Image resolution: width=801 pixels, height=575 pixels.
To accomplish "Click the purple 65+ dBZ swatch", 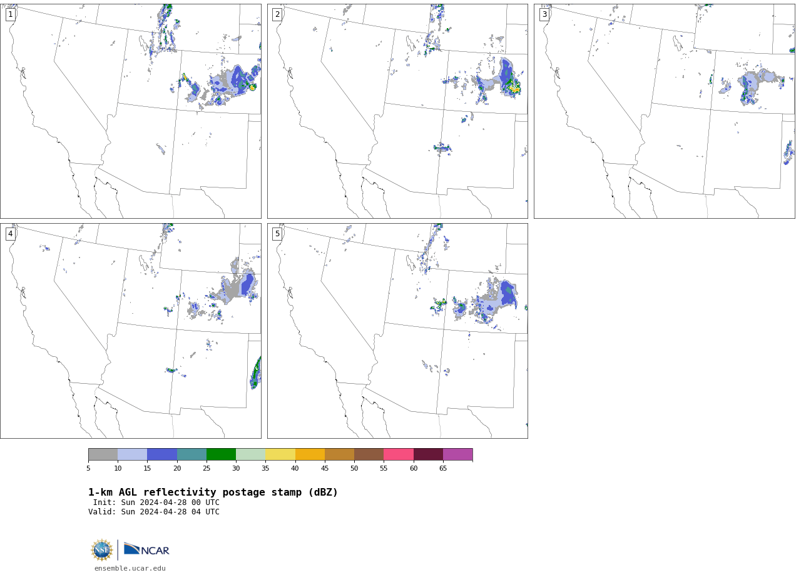I will (x=458, y=454).
